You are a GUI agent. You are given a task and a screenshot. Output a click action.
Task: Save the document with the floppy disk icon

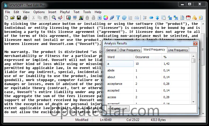19,17
